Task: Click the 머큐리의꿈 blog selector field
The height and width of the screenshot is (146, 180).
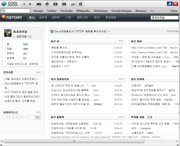Action: pyautogui.click(x=164, y=17)
